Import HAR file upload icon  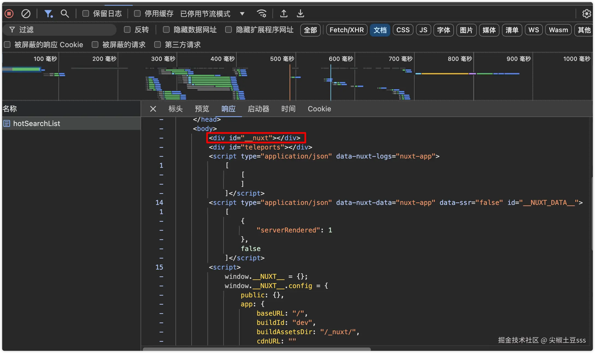coord(284,13)
